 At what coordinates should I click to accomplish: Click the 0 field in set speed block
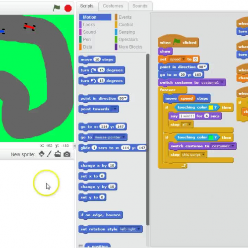[195, 59]
